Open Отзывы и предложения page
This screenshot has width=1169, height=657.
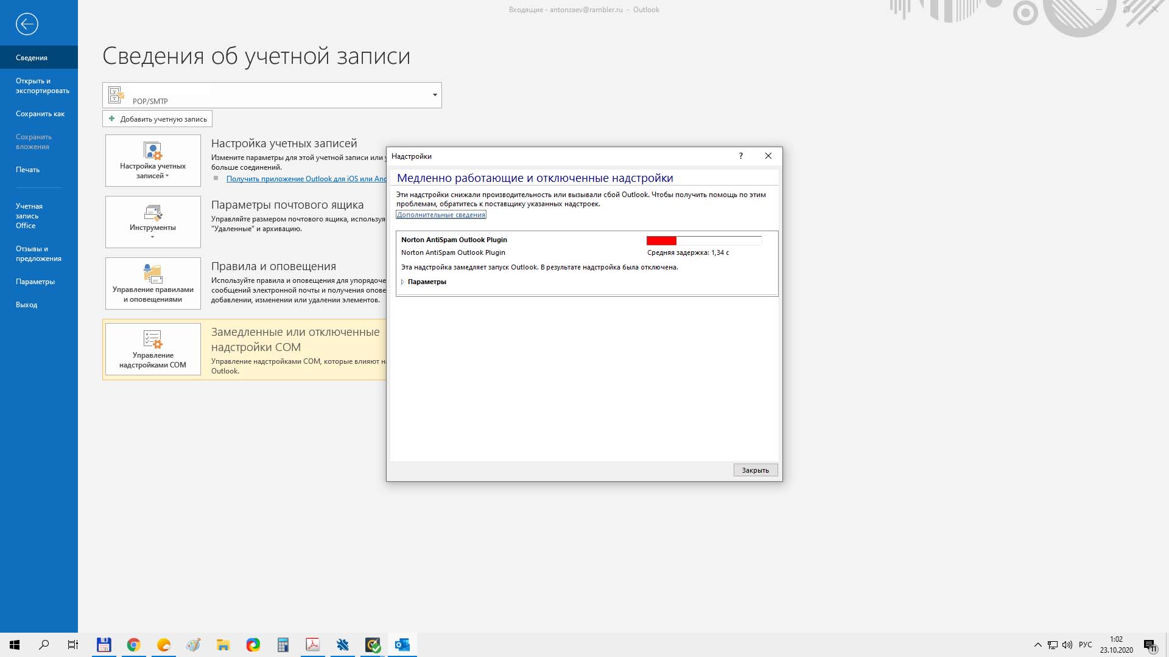click(x=39, y=254)
